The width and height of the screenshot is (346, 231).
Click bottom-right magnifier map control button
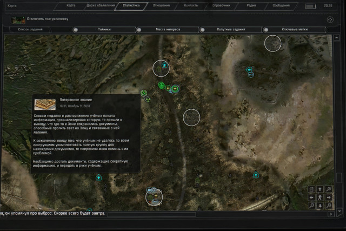(x=328, y=206)
